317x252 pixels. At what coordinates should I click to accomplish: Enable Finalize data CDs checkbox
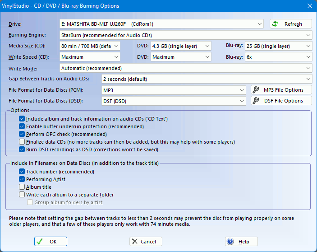click(22, 142)
